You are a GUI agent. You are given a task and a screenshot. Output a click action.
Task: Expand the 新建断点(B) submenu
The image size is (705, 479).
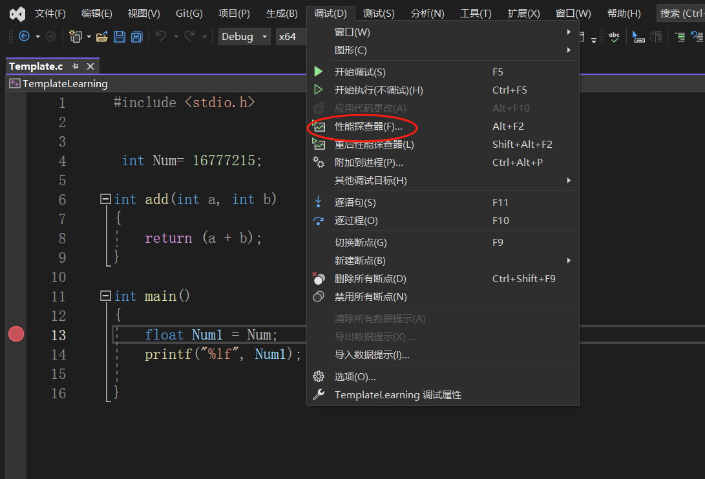(443, 260)
